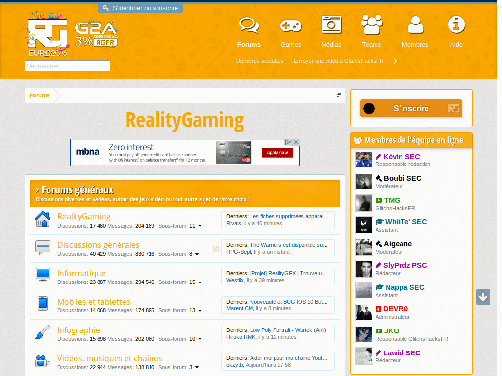Select the Games navigation label
The width and height of the screenshot is (502, 376).
coord(291,45)
